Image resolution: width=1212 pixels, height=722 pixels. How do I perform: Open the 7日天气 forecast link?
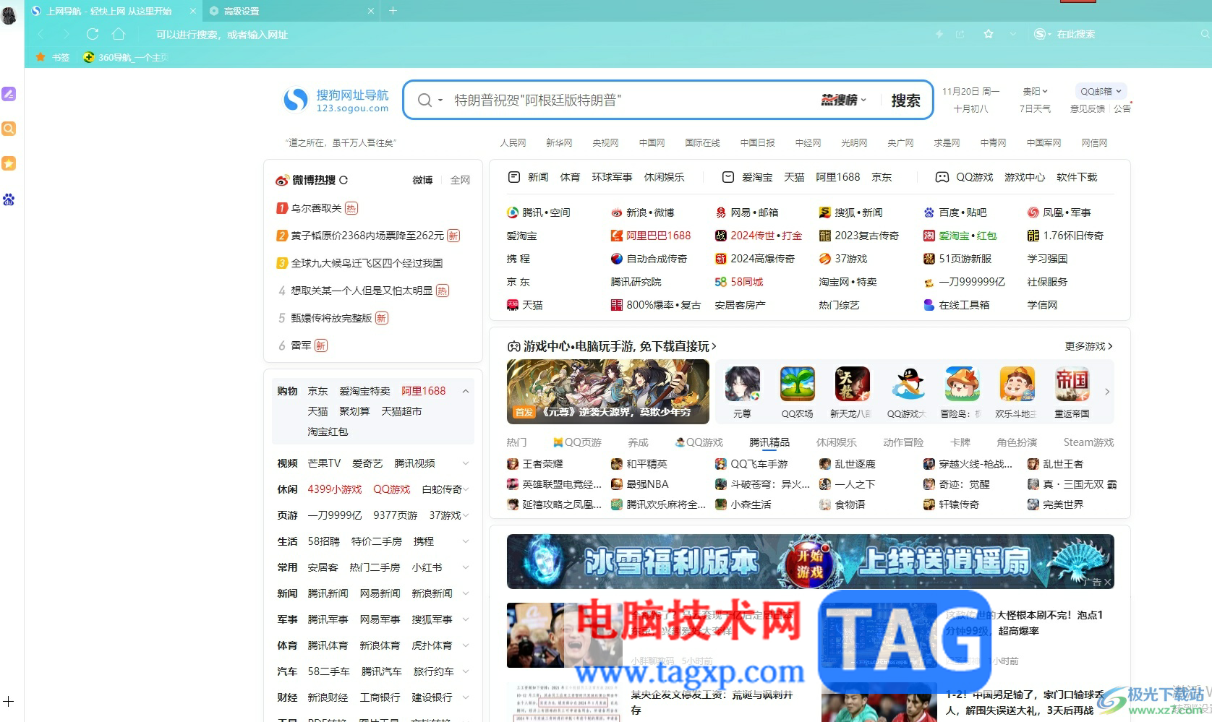(x=1035, y=108)
